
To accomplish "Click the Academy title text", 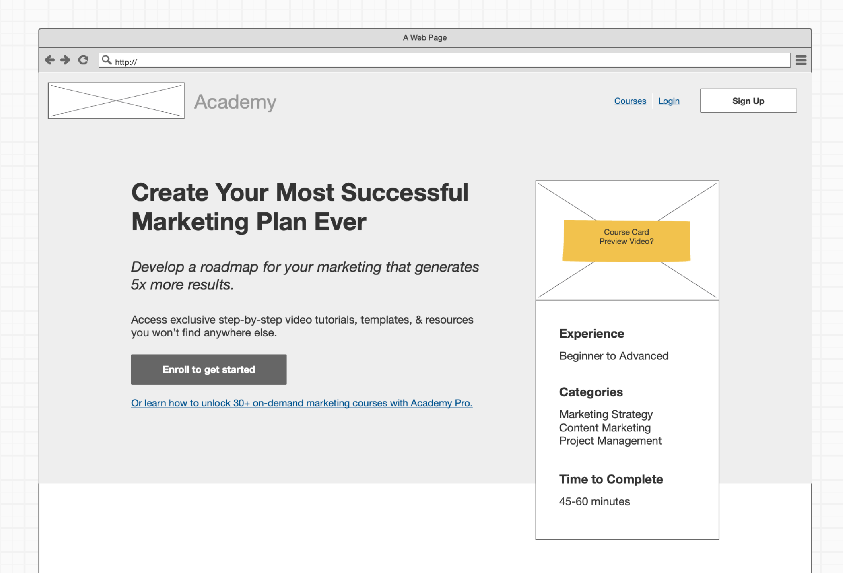I will click(235, 102).
